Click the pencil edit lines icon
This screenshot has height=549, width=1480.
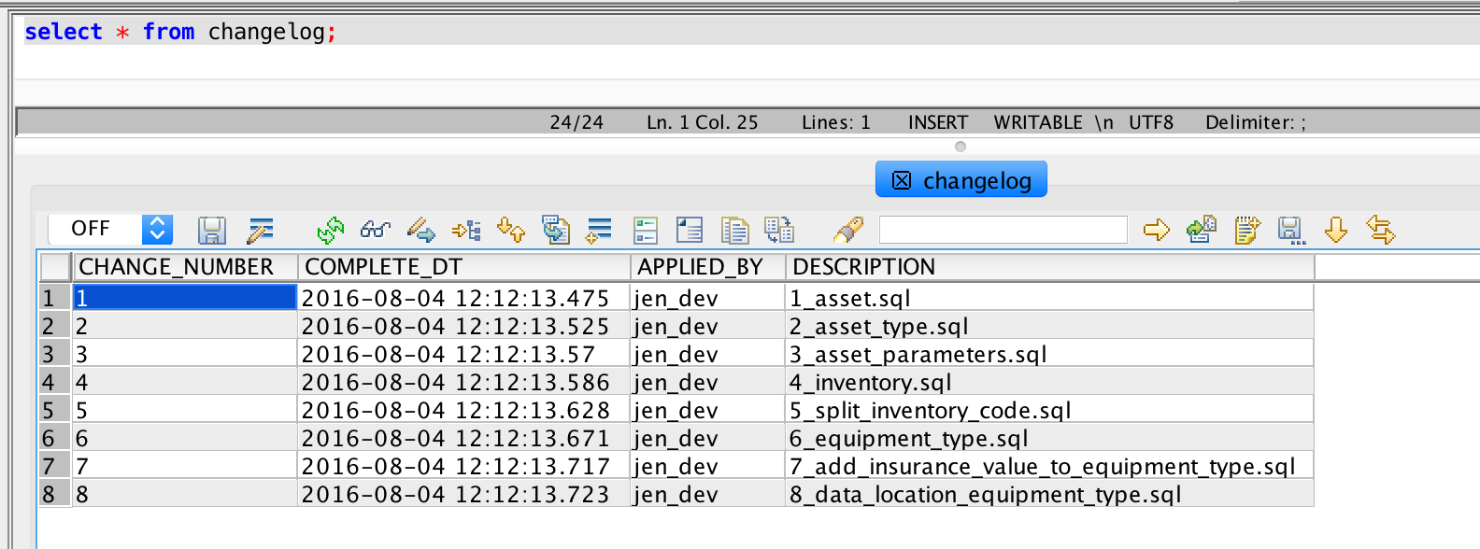point(260,230)
